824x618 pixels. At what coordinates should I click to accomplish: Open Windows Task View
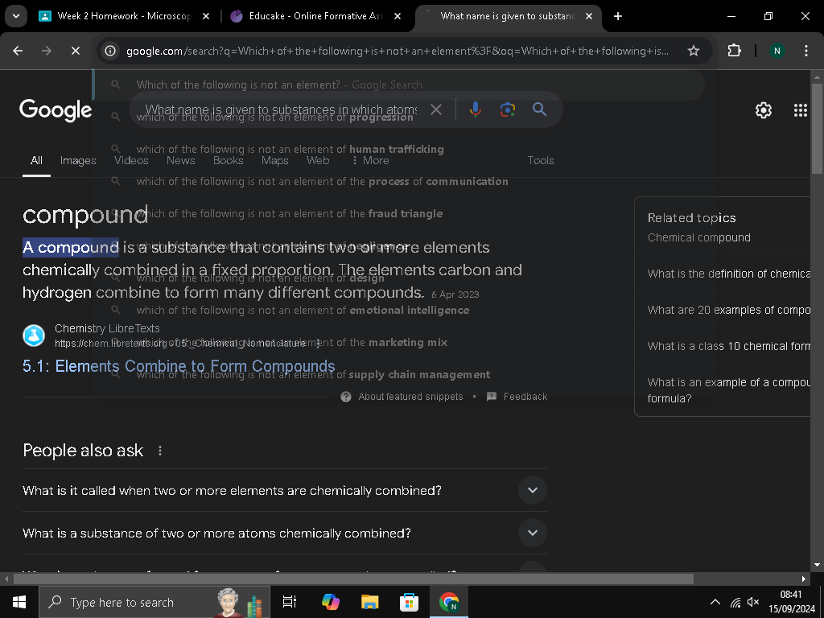pos(290,602)
